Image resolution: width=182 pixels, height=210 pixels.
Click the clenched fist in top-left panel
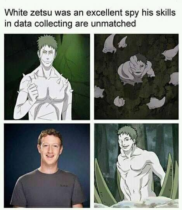(33, 90)
